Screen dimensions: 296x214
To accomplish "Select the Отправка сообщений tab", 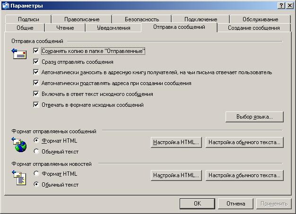I will point(179,27).
